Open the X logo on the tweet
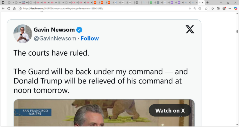 190,29
